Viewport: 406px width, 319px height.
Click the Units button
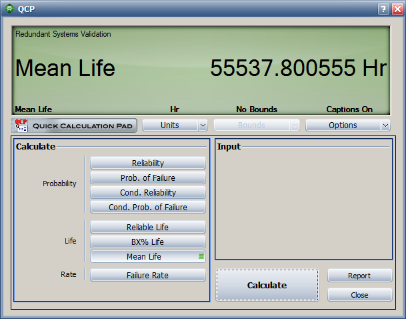(x=170, y=125)
